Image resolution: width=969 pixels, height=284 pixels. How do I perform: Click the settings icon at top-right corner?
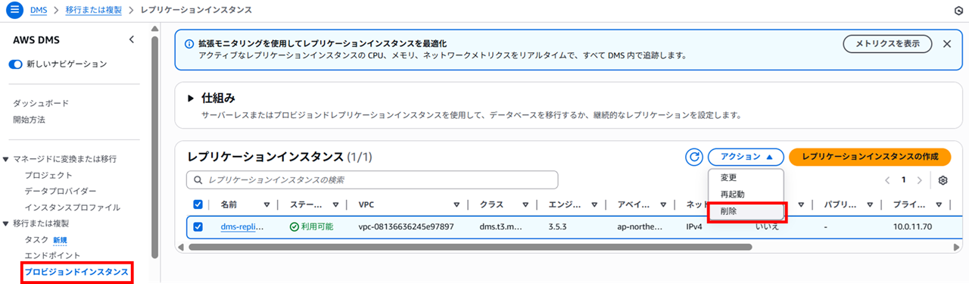coord(959,11)
